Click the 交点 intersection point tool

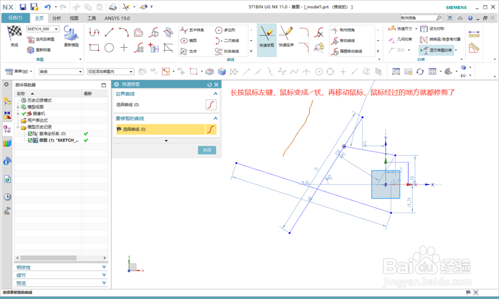189,51
